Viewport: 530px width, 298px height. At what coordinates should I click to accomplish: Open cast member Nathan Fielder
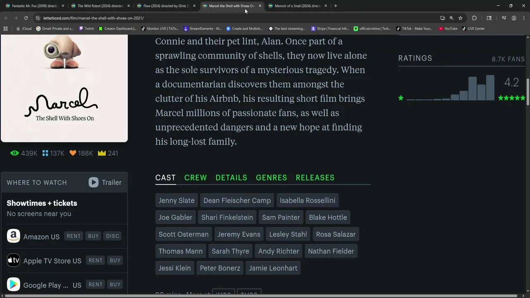click(x=331, y=251)
